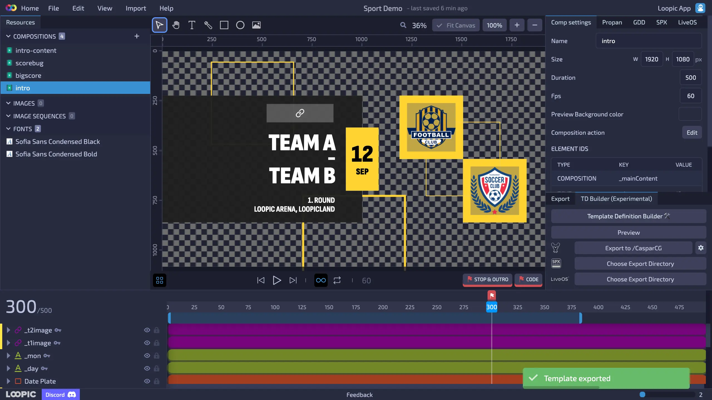Hide the _mon layer
This screenshot has height=400, width=712.
pyautogui.click(x=147, y=356)
